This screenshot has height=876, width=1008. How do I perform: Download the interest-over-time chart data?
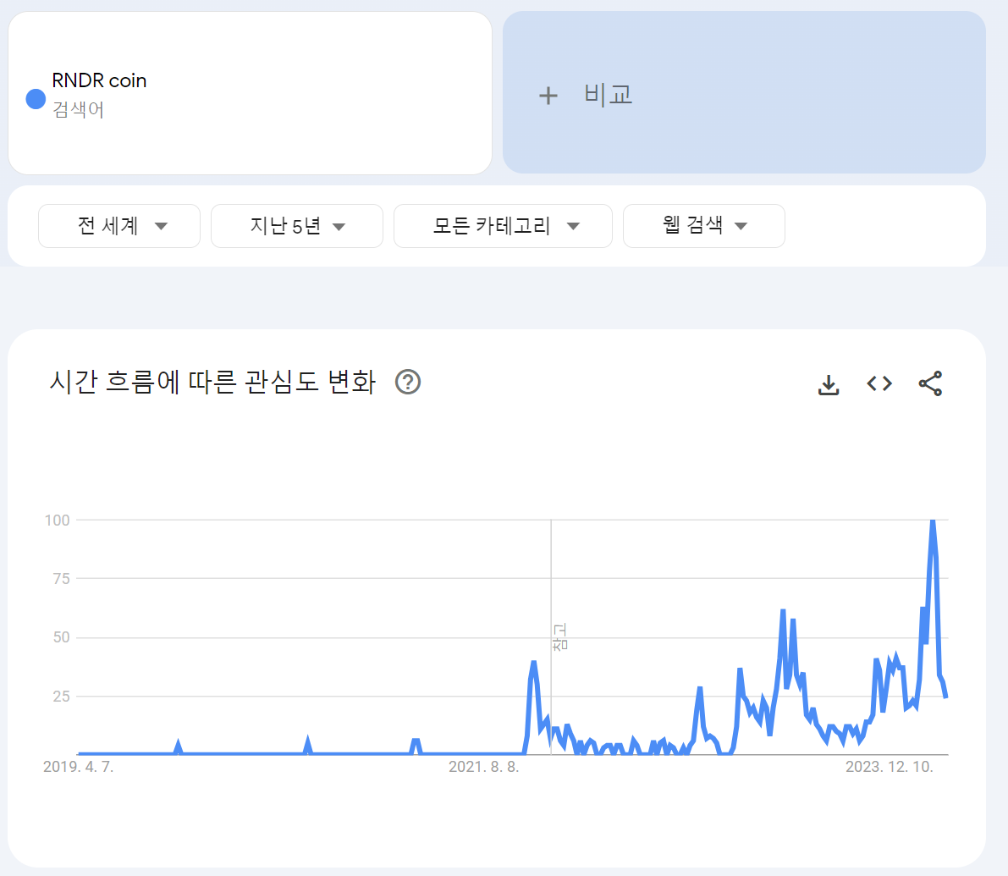click(829, 383)
